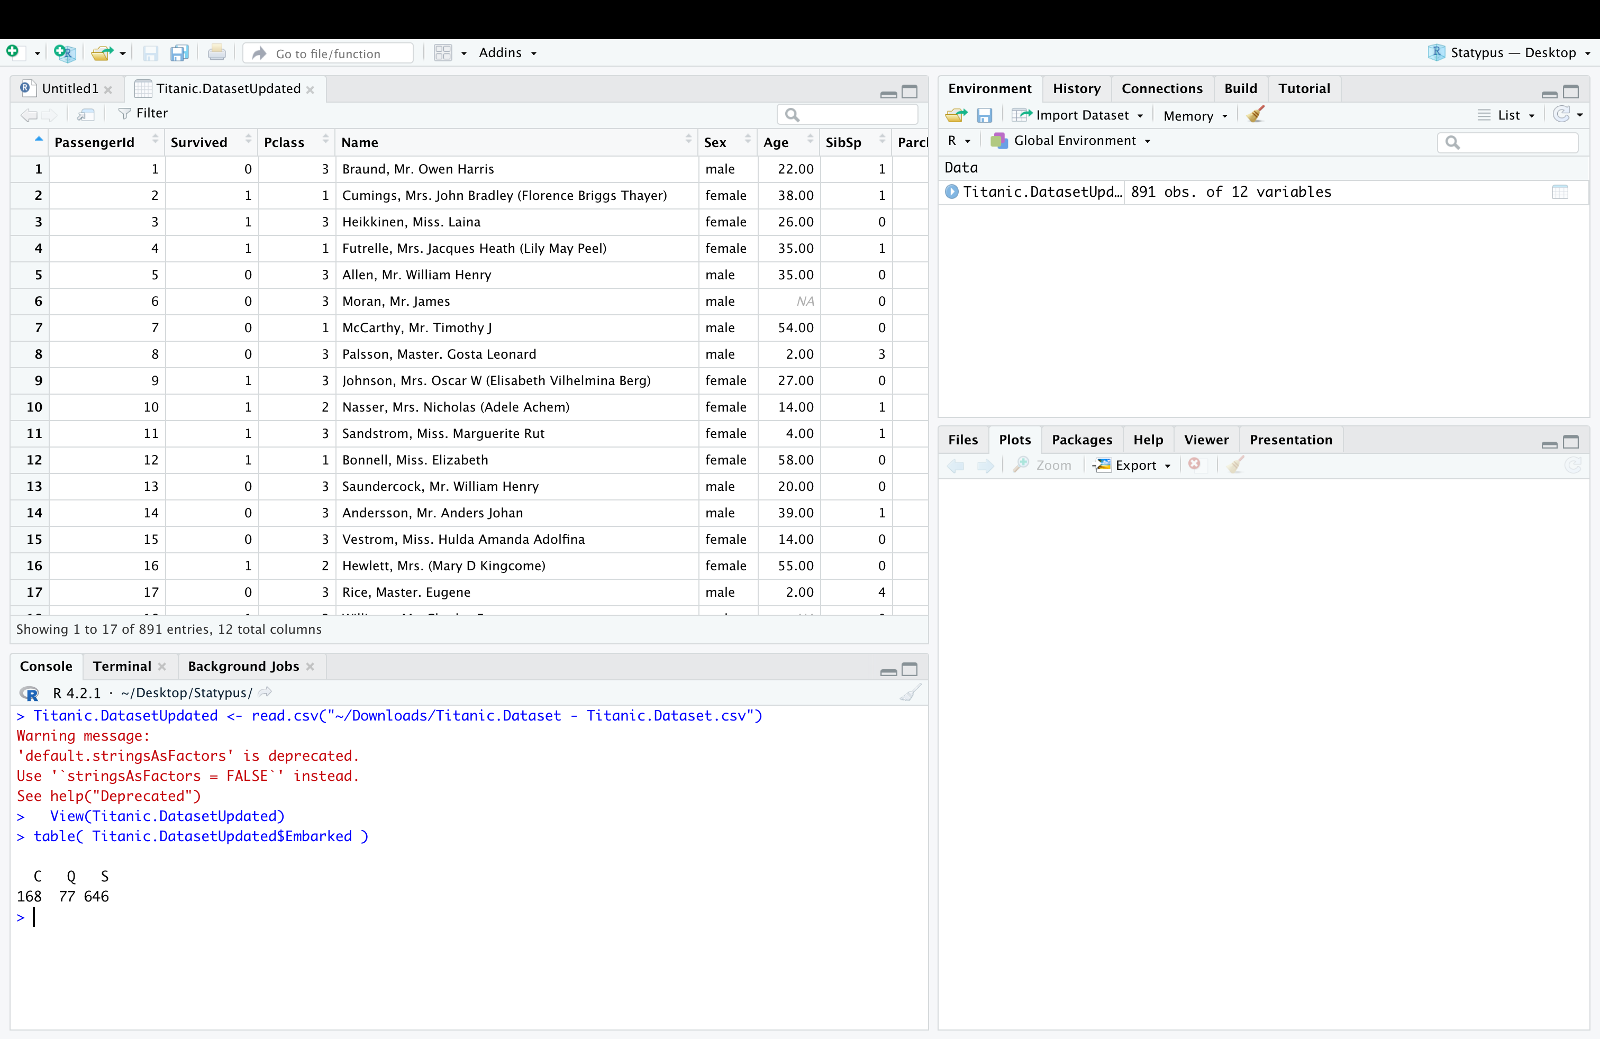The width and height of the screenshot is (1600, 1039).
Task: Open the Background Jobs tab
Action: (x=243, y=667)
